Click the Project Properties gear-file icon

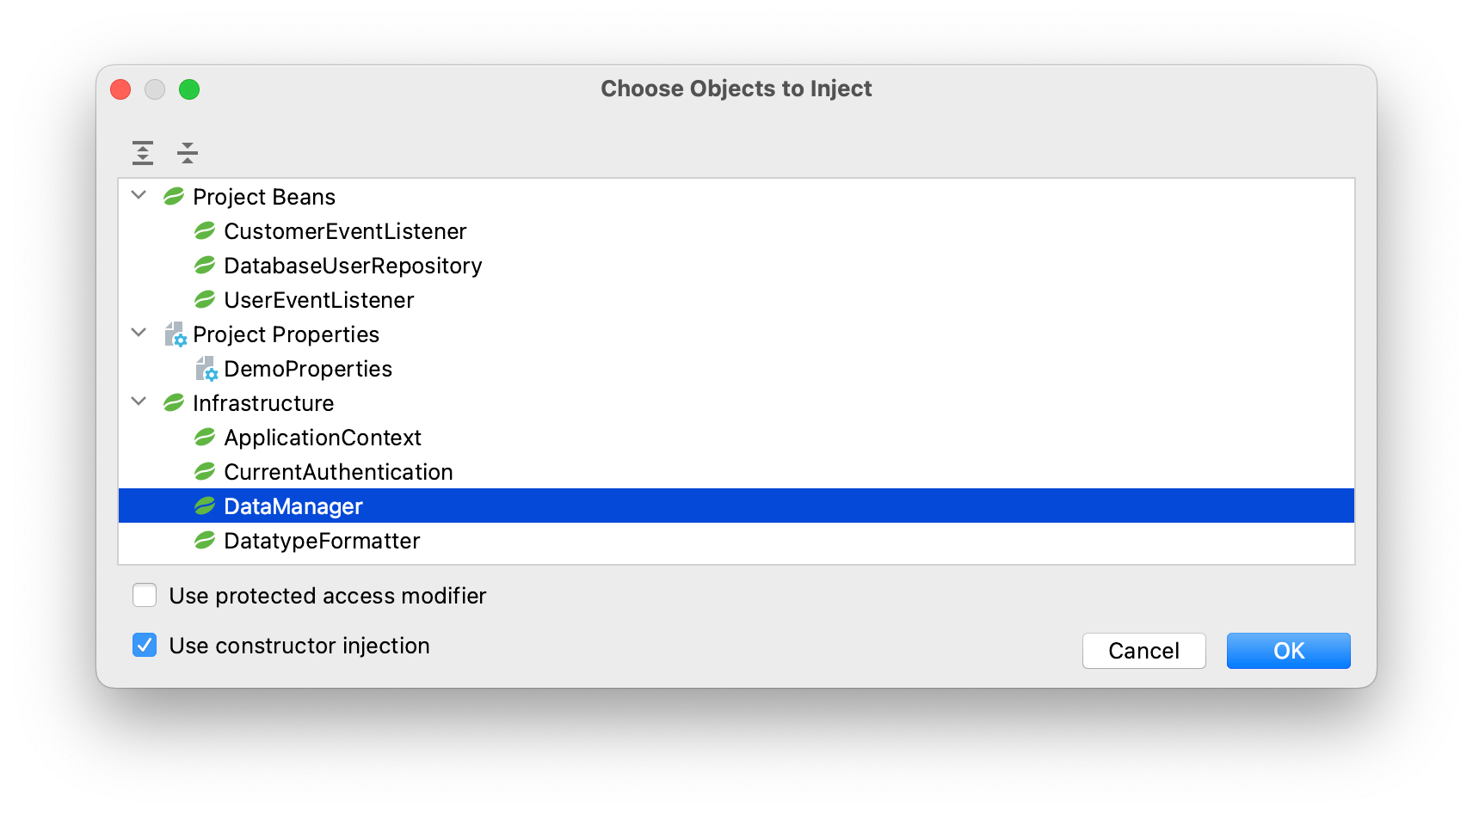pyautogui.click(x=176, y=334)
